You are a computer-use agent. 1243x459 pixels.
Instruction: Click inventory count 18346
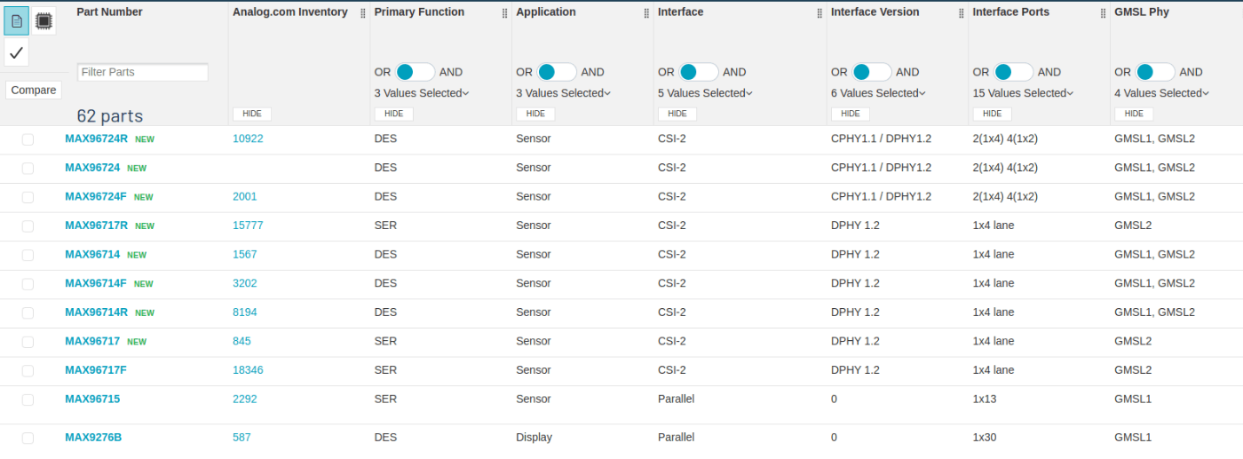tap(248, 369)
